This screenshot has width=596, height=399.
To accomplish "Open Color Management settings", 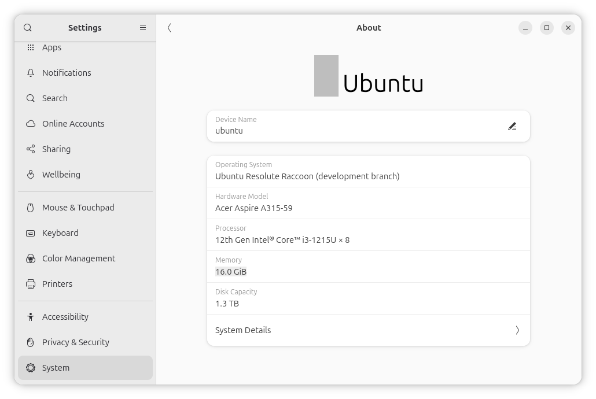I will [x=79, y=258].
